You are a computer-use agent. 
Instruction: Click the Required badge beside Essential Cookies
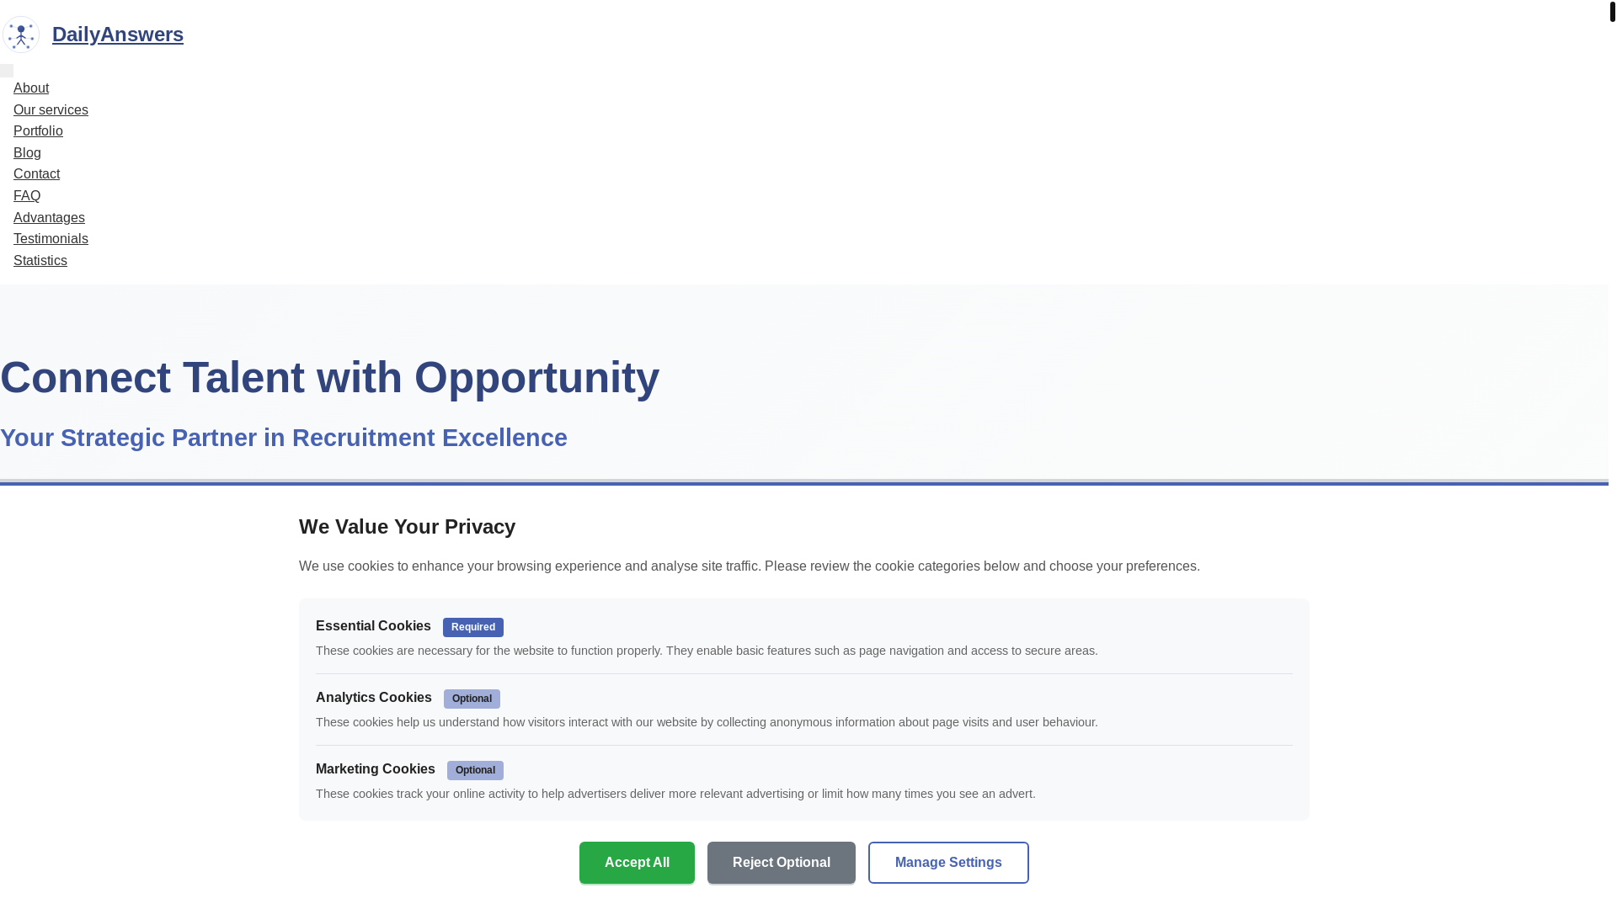(x=472, y=628)
